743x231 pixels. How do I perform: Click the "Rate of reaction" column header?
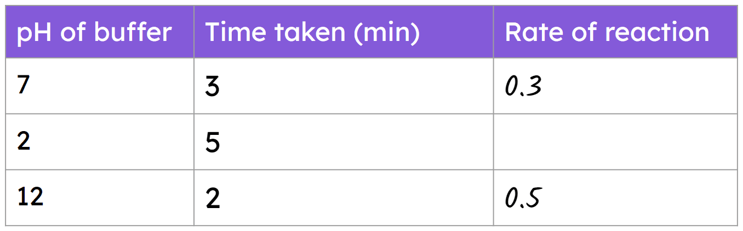click(607, 32)
